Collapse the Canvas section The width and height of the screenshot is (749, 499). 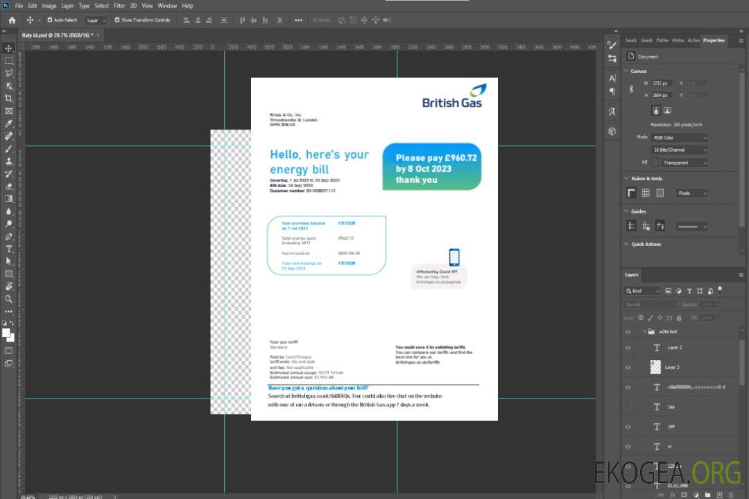point(626,71)
